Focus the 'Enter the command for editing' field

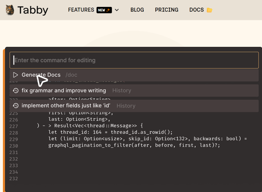135,60
